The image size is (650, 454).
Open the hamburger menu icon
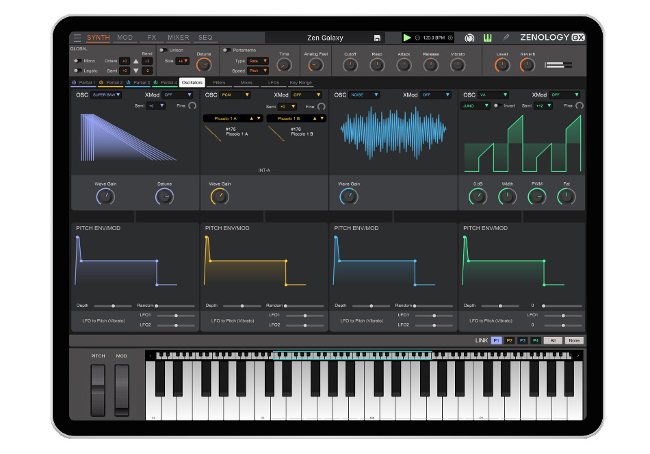click(x=77, y=38)
